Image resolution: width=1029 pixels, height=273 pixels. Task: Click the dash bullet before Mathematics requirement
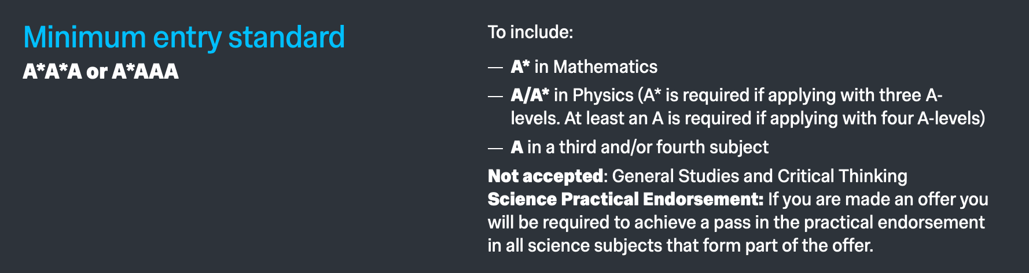[x=495, y=67]
